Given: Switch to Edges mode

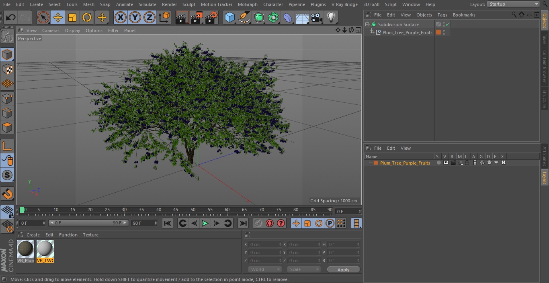Looking at the screenshot, I should (7, 113).
